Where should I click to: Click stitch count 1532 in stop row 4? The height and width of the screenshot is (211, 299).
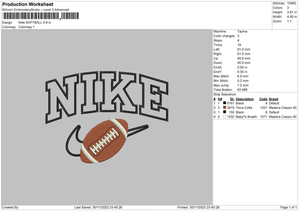tap(231, 117)
